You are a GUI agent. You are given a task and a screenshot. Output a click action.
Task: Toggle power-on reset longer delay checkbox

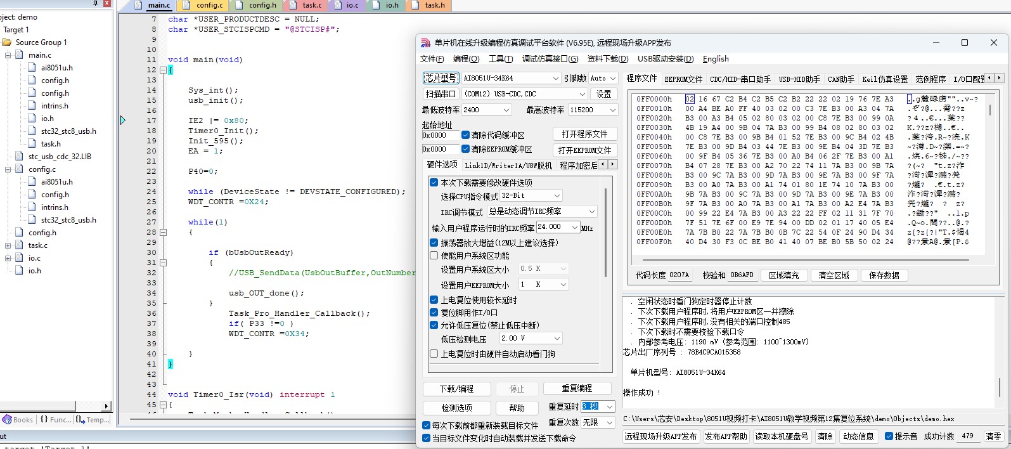coord(434,300)
